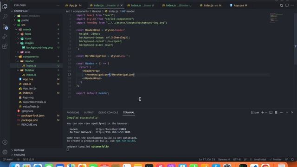
Task: Split the editor to the right
Action: click(287, 5)
